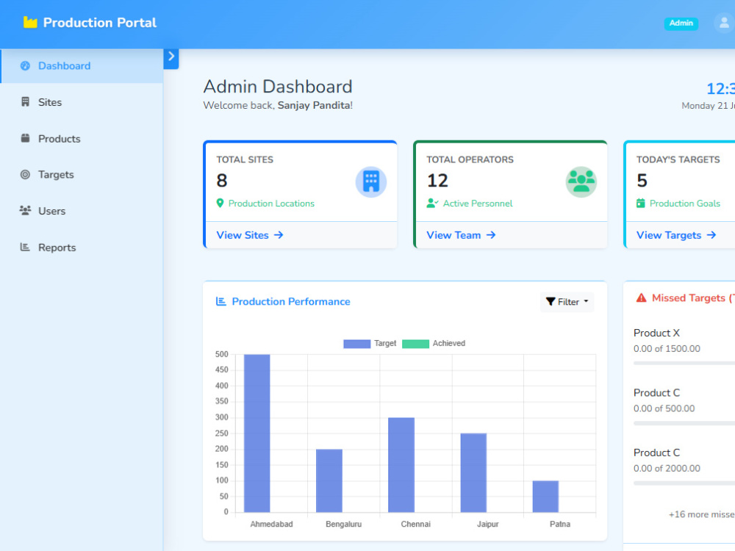This screenshot has height=551, width=735.
Task: Click the calendar icon beside Production Goals
Action: coord(641,204)
